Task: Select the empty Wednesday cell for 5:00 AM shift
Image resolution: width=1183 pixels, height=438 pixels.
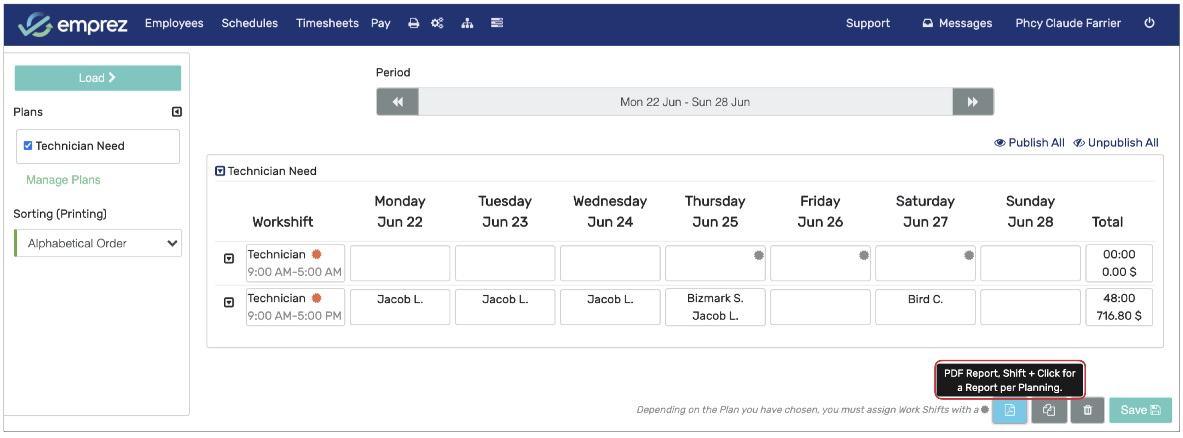Action: (610, 263)
